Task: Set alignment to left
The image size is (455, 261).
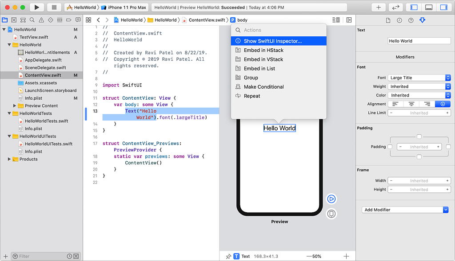Action: 395,104
